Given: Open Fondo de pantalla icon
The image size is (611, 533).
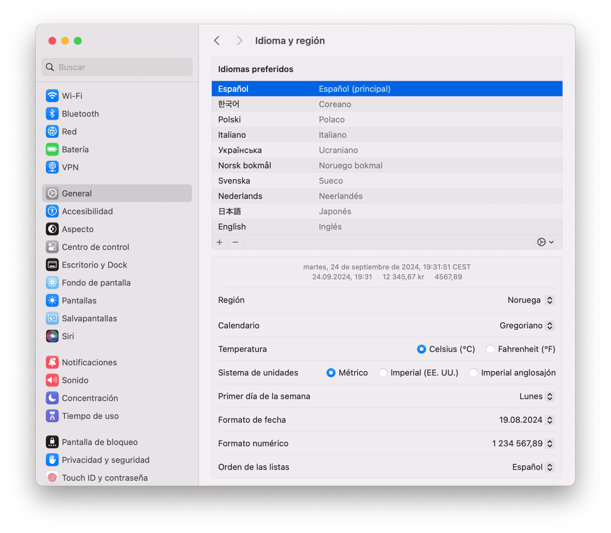Looking at the screenshot, I should pyautogui.click(x=52, y=283).
